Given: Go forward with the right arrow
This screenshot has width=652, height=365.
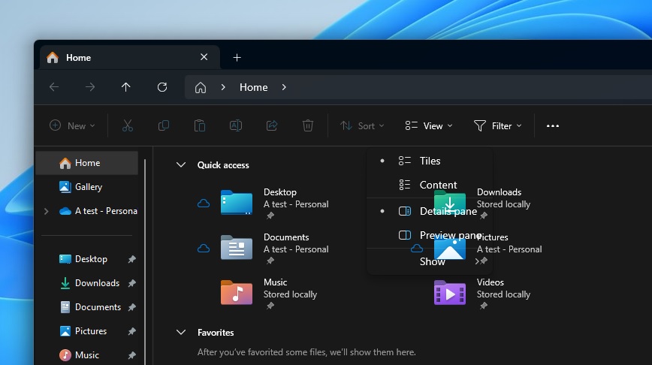Looking at the screenshot, I should [x=90, y=87].
